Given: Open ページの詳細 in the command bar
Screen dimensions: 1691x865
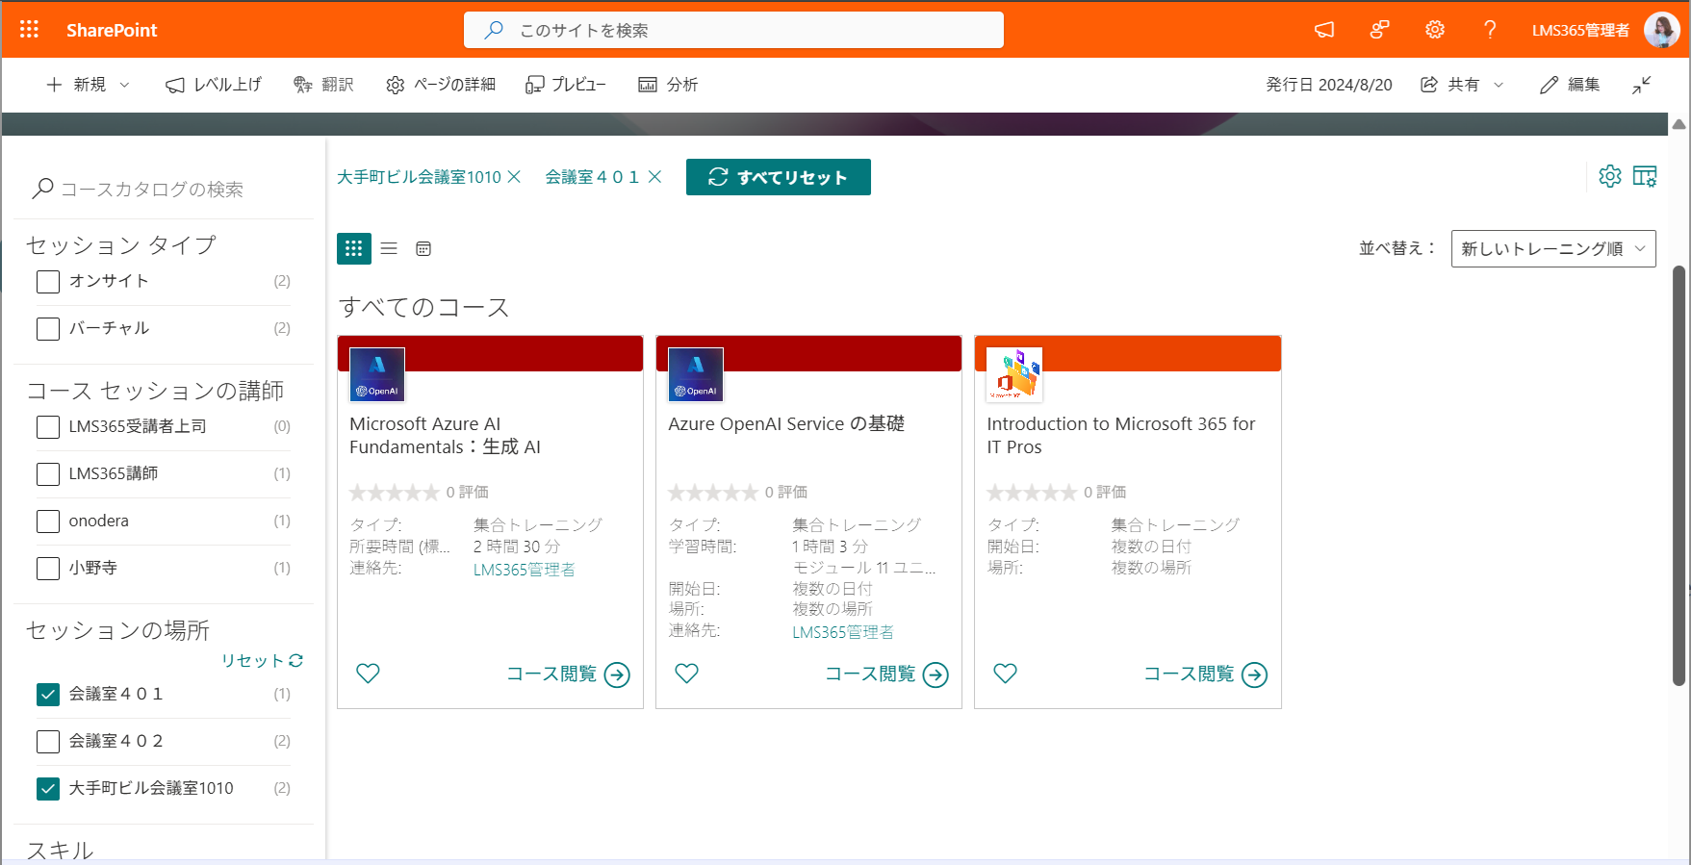Looking at the screenshot, I should click(441, 85).
